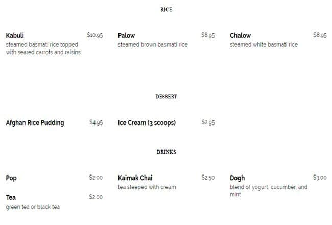The width and height of the screenshot is (332, 225).
Task: Click the steamed white basmati rice description
Action: click(x=264, y=45)
